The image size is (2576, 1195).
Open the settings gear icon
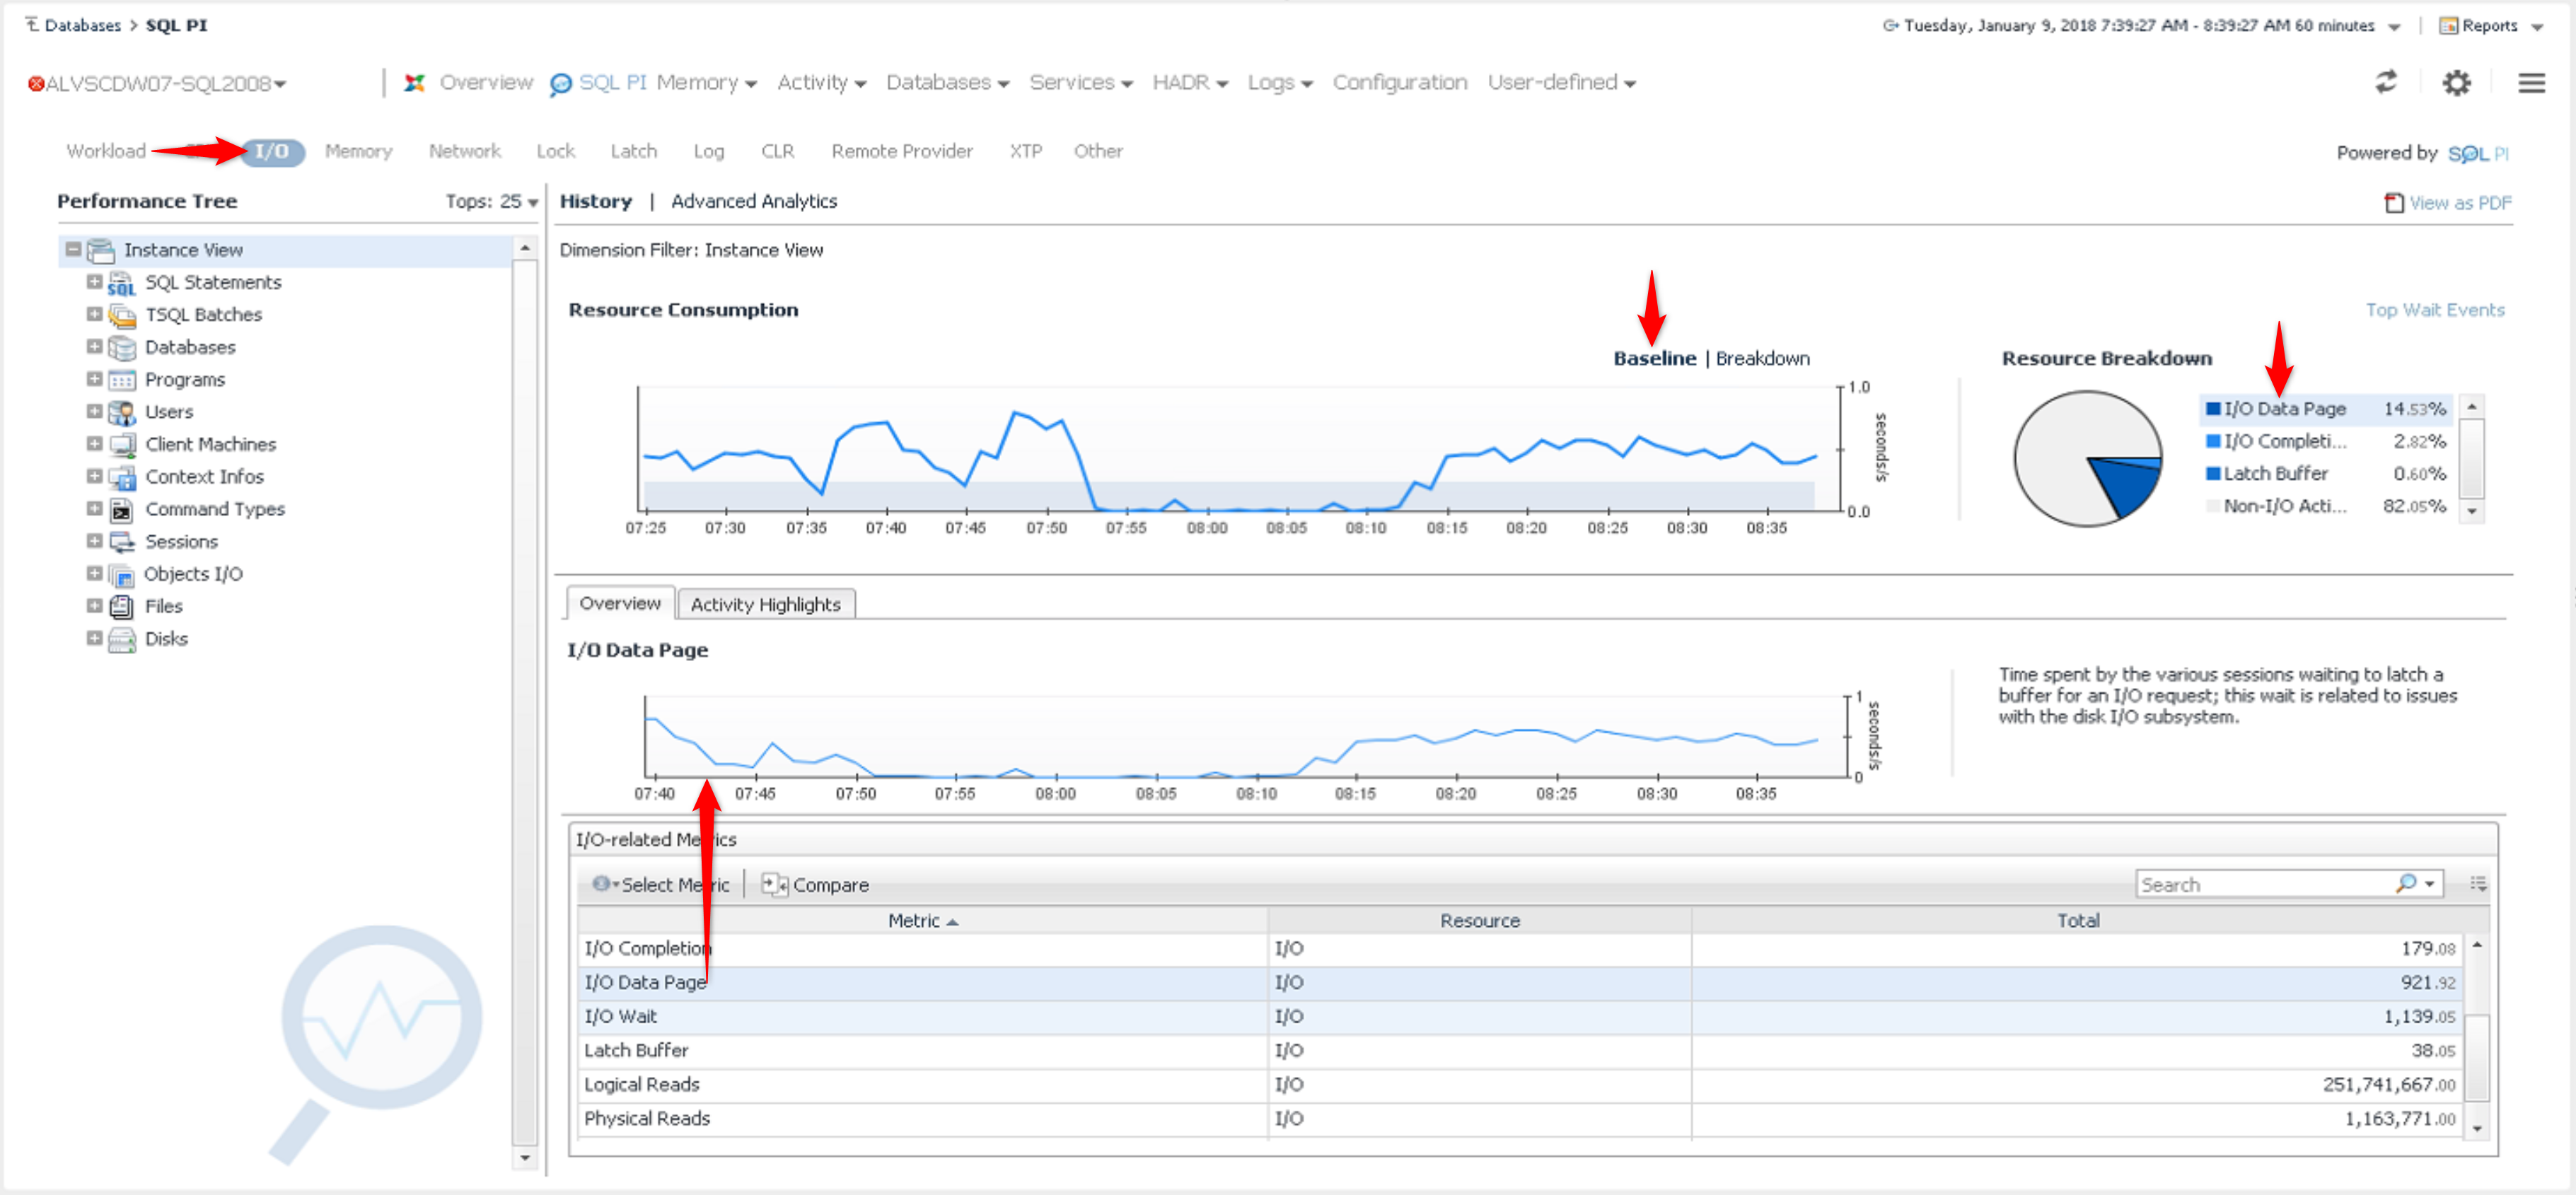(2456, 83)
